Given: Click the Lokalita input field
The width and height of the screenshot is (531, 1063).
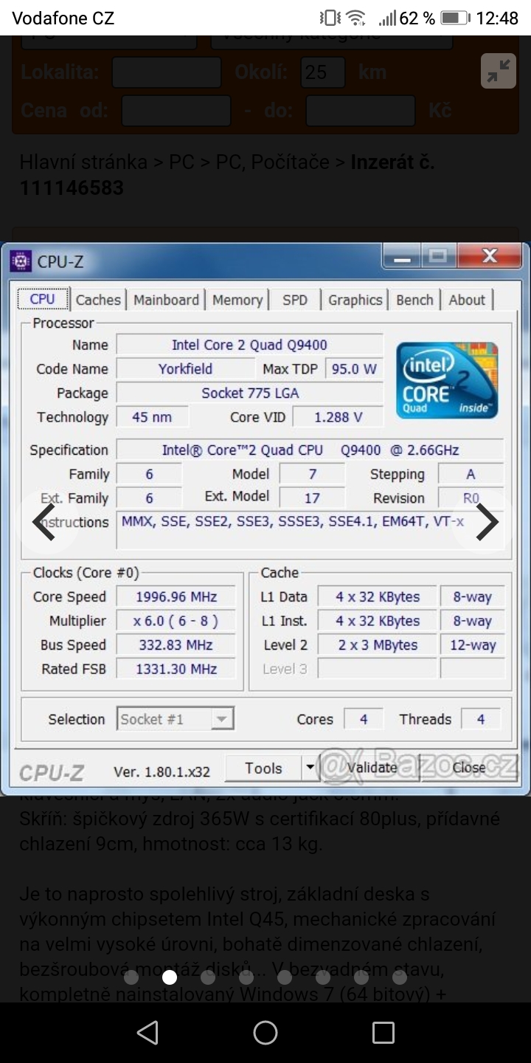Looking at the screenshot, I should click(x=167, y=72).
